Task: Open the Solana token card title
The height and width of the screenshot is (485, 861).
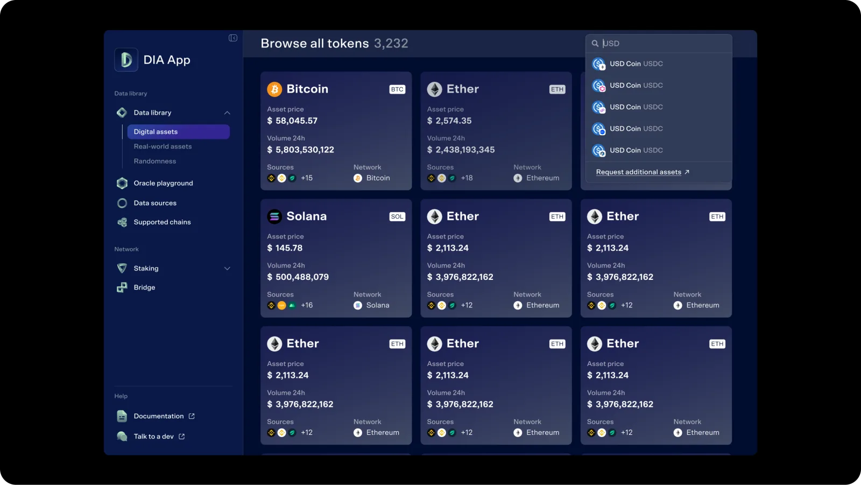Action: pos(306,216)
